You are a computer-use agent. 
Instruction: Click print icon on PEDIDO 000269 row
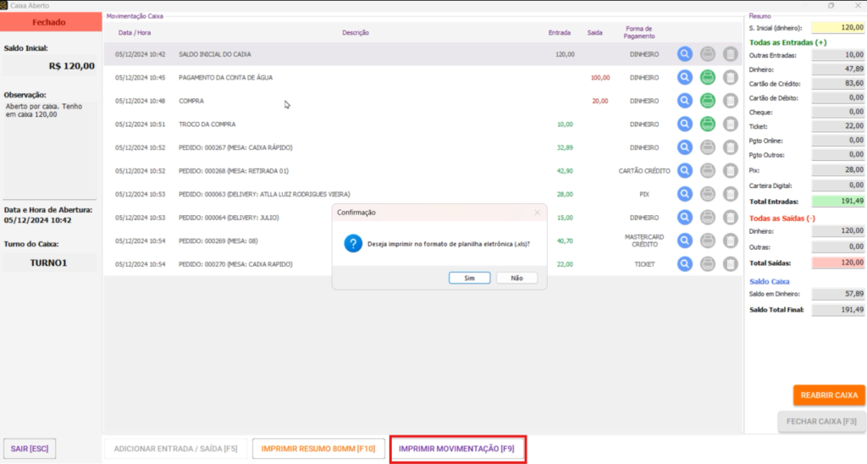coord(708,240)
